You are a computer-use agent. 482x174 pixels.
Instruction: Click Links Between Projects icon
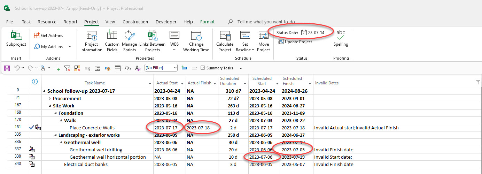pyautogui.click(x=152, y=41)
